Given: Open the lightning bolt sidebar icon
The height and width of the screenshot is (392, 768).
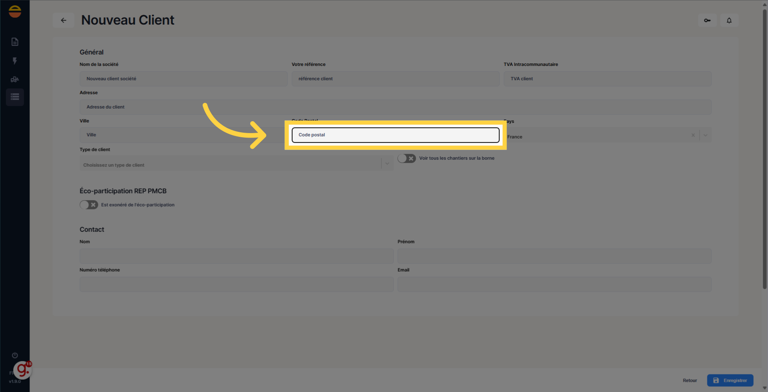Looking at the screenshot, I should [x=15, y=61].
